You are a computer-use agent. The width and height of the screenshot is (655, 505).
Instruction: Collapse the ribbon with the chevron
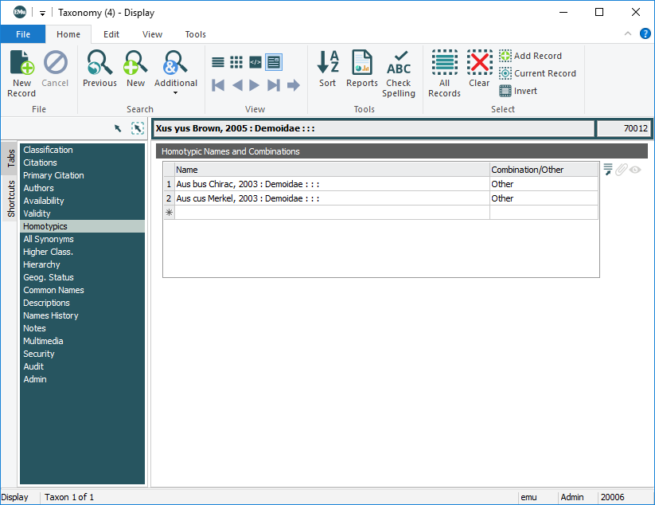628,33
